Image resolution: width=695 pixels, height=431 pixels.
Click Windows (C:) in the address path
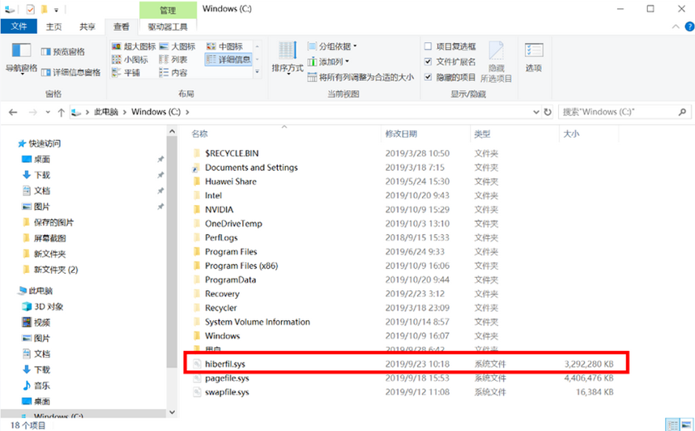pyautogui.click(x=156, y=112)
